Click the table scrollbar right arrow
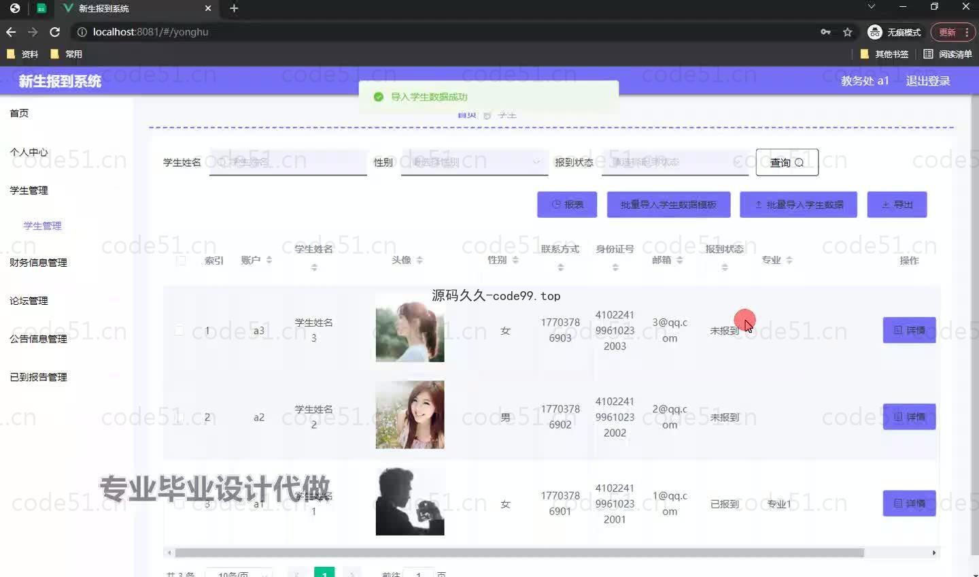Image resolution: width=979 pixels, height=577 pixels. [x=934, y=553]
